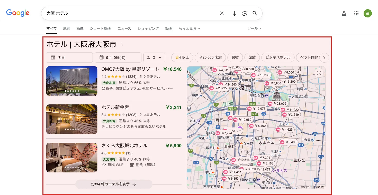Toggle the ビジネスホテル filter chip
The width and height of the screenshot is (378, 195).
coord(278,57)
